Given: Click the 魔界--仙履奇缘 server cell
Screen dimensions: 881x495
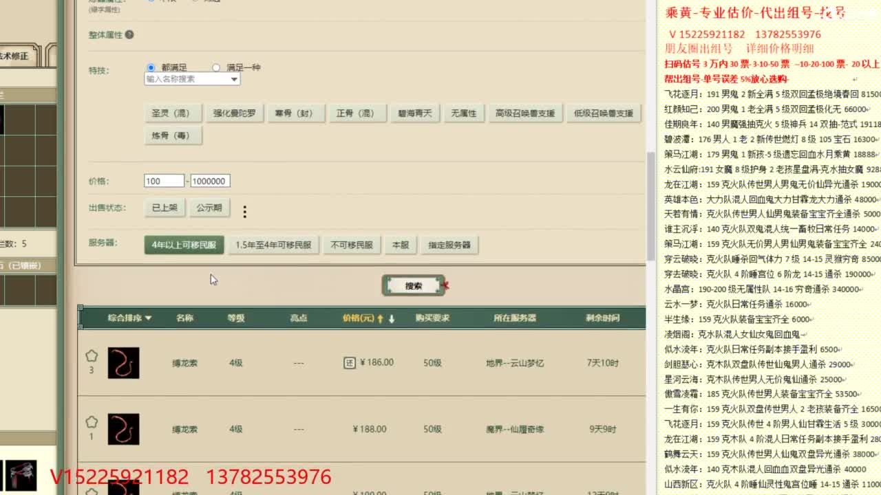Looking at the screenshot, I should click(515, 429).
